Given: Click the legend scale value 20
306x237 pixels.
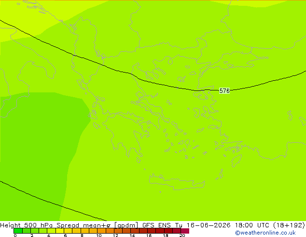Looking at the screenshot, I should (x=182, y=236).
